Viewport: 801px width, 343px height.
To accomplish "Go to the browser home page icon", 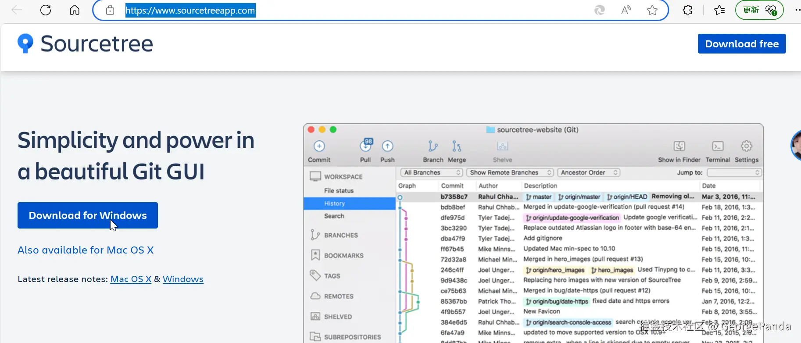I will point(75,10).
